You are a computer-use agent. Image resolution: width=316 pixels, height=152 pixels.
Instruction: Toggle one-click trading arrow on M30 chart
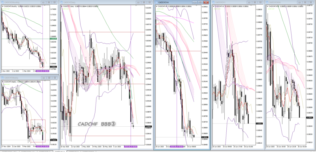pos(267,6)
